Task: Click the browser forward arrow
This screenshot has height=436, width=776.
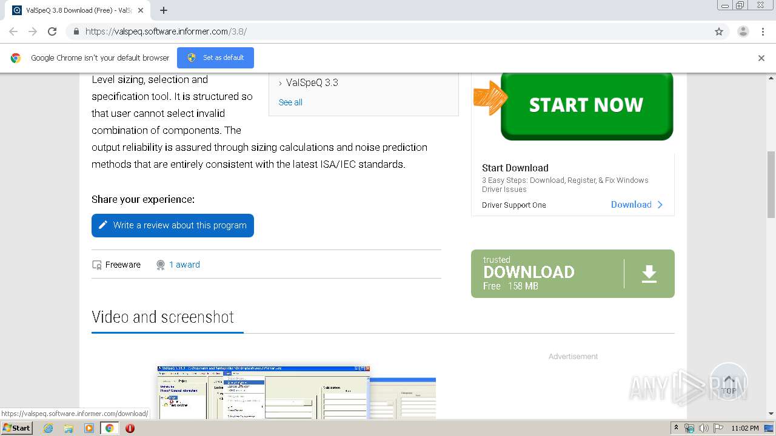Action: 33,31
